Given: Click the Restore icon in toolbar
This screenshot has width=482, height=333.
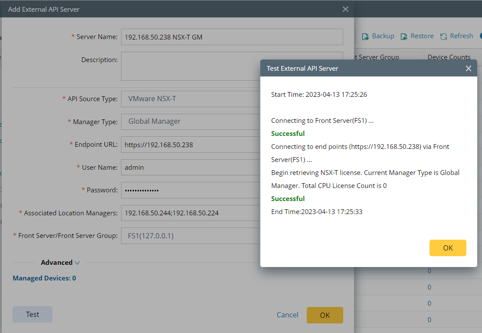Looking at the screenshot, I should [x=404, y=36].
